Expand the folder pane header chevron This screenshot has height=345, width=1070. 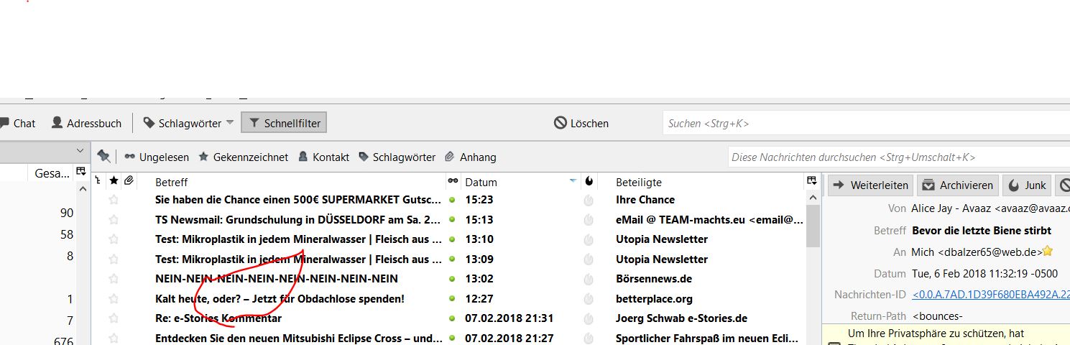pos(80,151)
